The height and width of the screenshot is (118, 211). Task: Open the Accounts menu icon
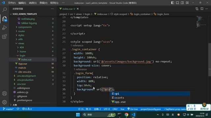coord(4,93)
